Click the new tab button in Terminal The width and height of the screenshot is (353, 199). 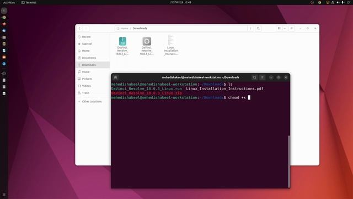[x=115, y=77]
